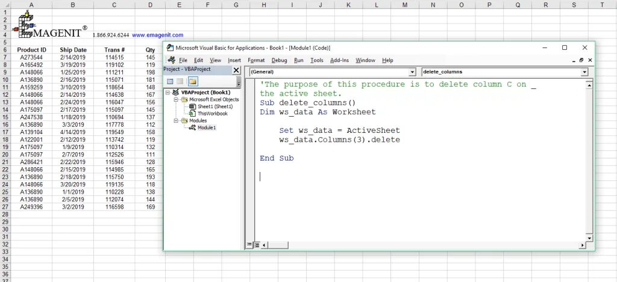Select ThisWorkbook in project tree
This screenshot has width=617, height=282.
(213, 114)
